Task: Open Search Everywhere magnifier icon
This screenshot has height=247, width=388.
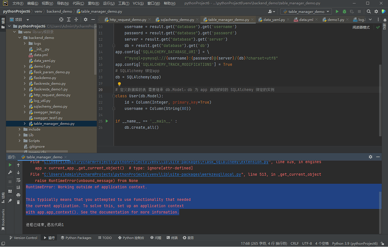Action: pos(369,11)
